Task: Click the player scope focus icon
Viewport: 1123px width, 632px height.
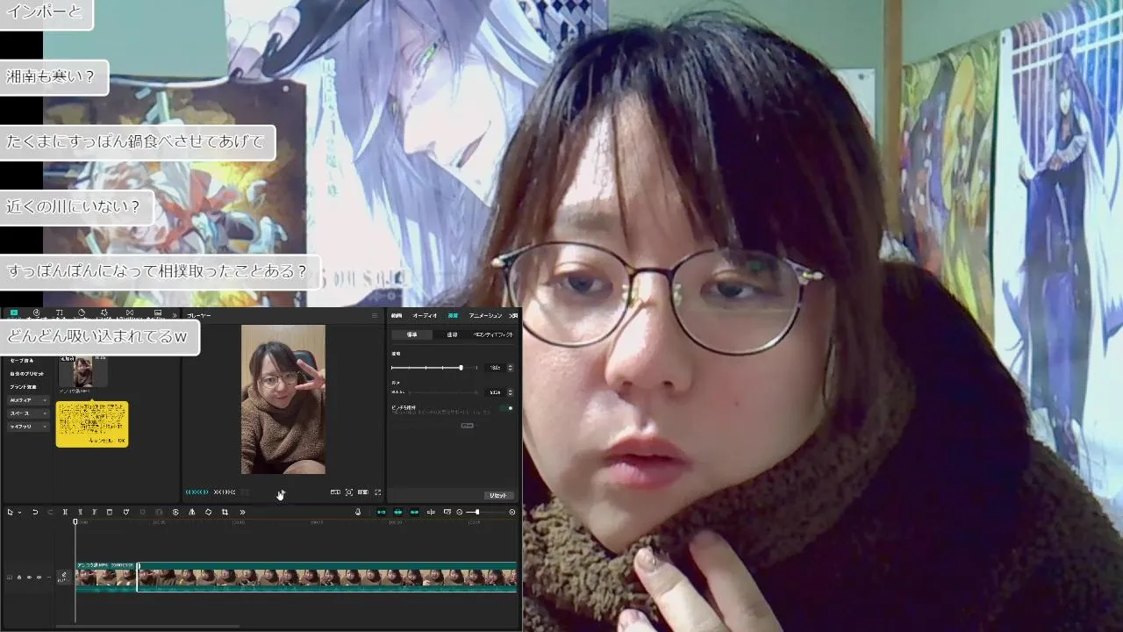Action: 349,492
